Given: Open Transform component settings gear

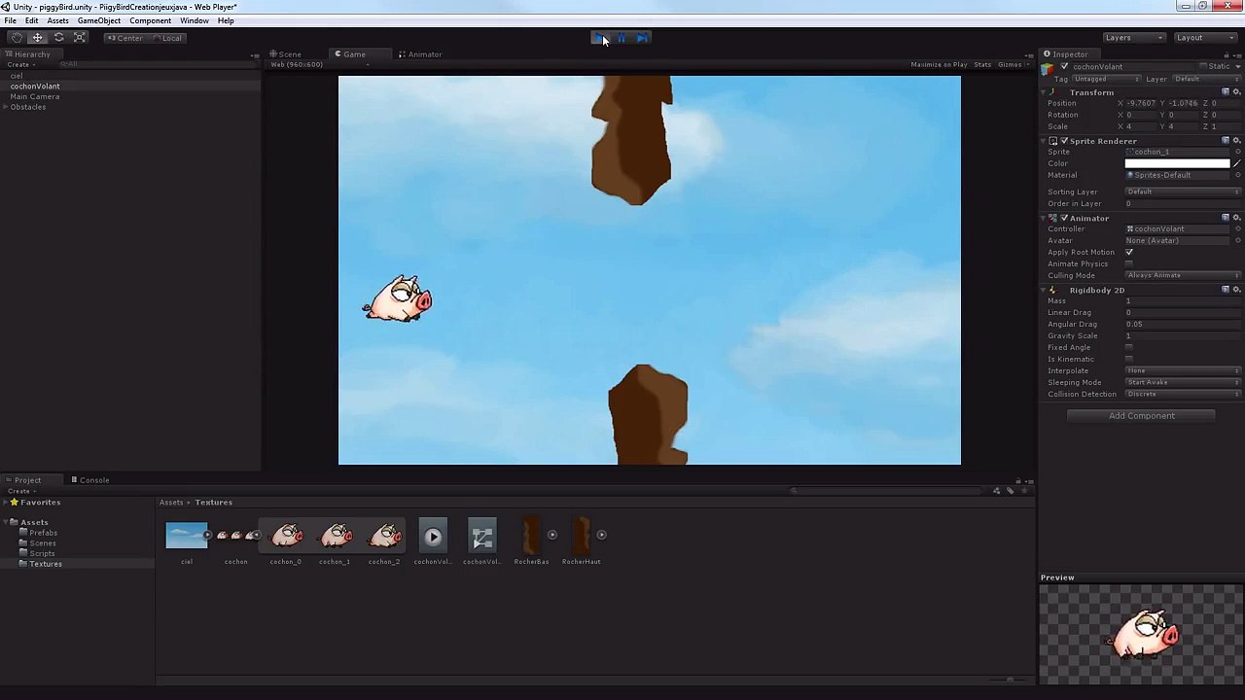Looking at the screenshot, I should pos(1236,92).
